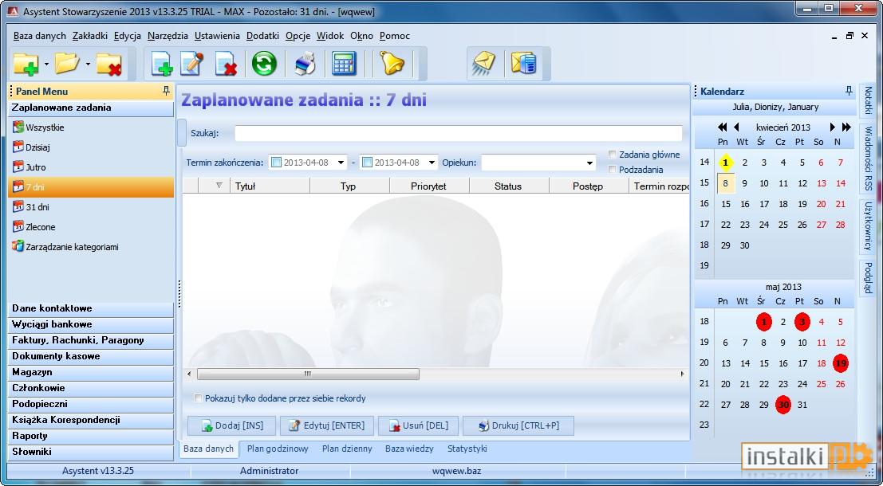This screenshot has width=883, height=486.
Task: Go to previous year in calendar
Action: 723,127
